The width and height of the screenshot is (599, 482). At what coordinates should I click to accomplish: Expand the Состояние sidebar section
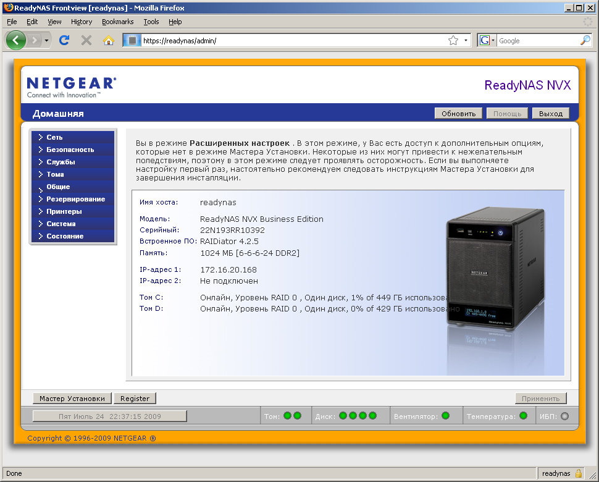tap(73, 236)
